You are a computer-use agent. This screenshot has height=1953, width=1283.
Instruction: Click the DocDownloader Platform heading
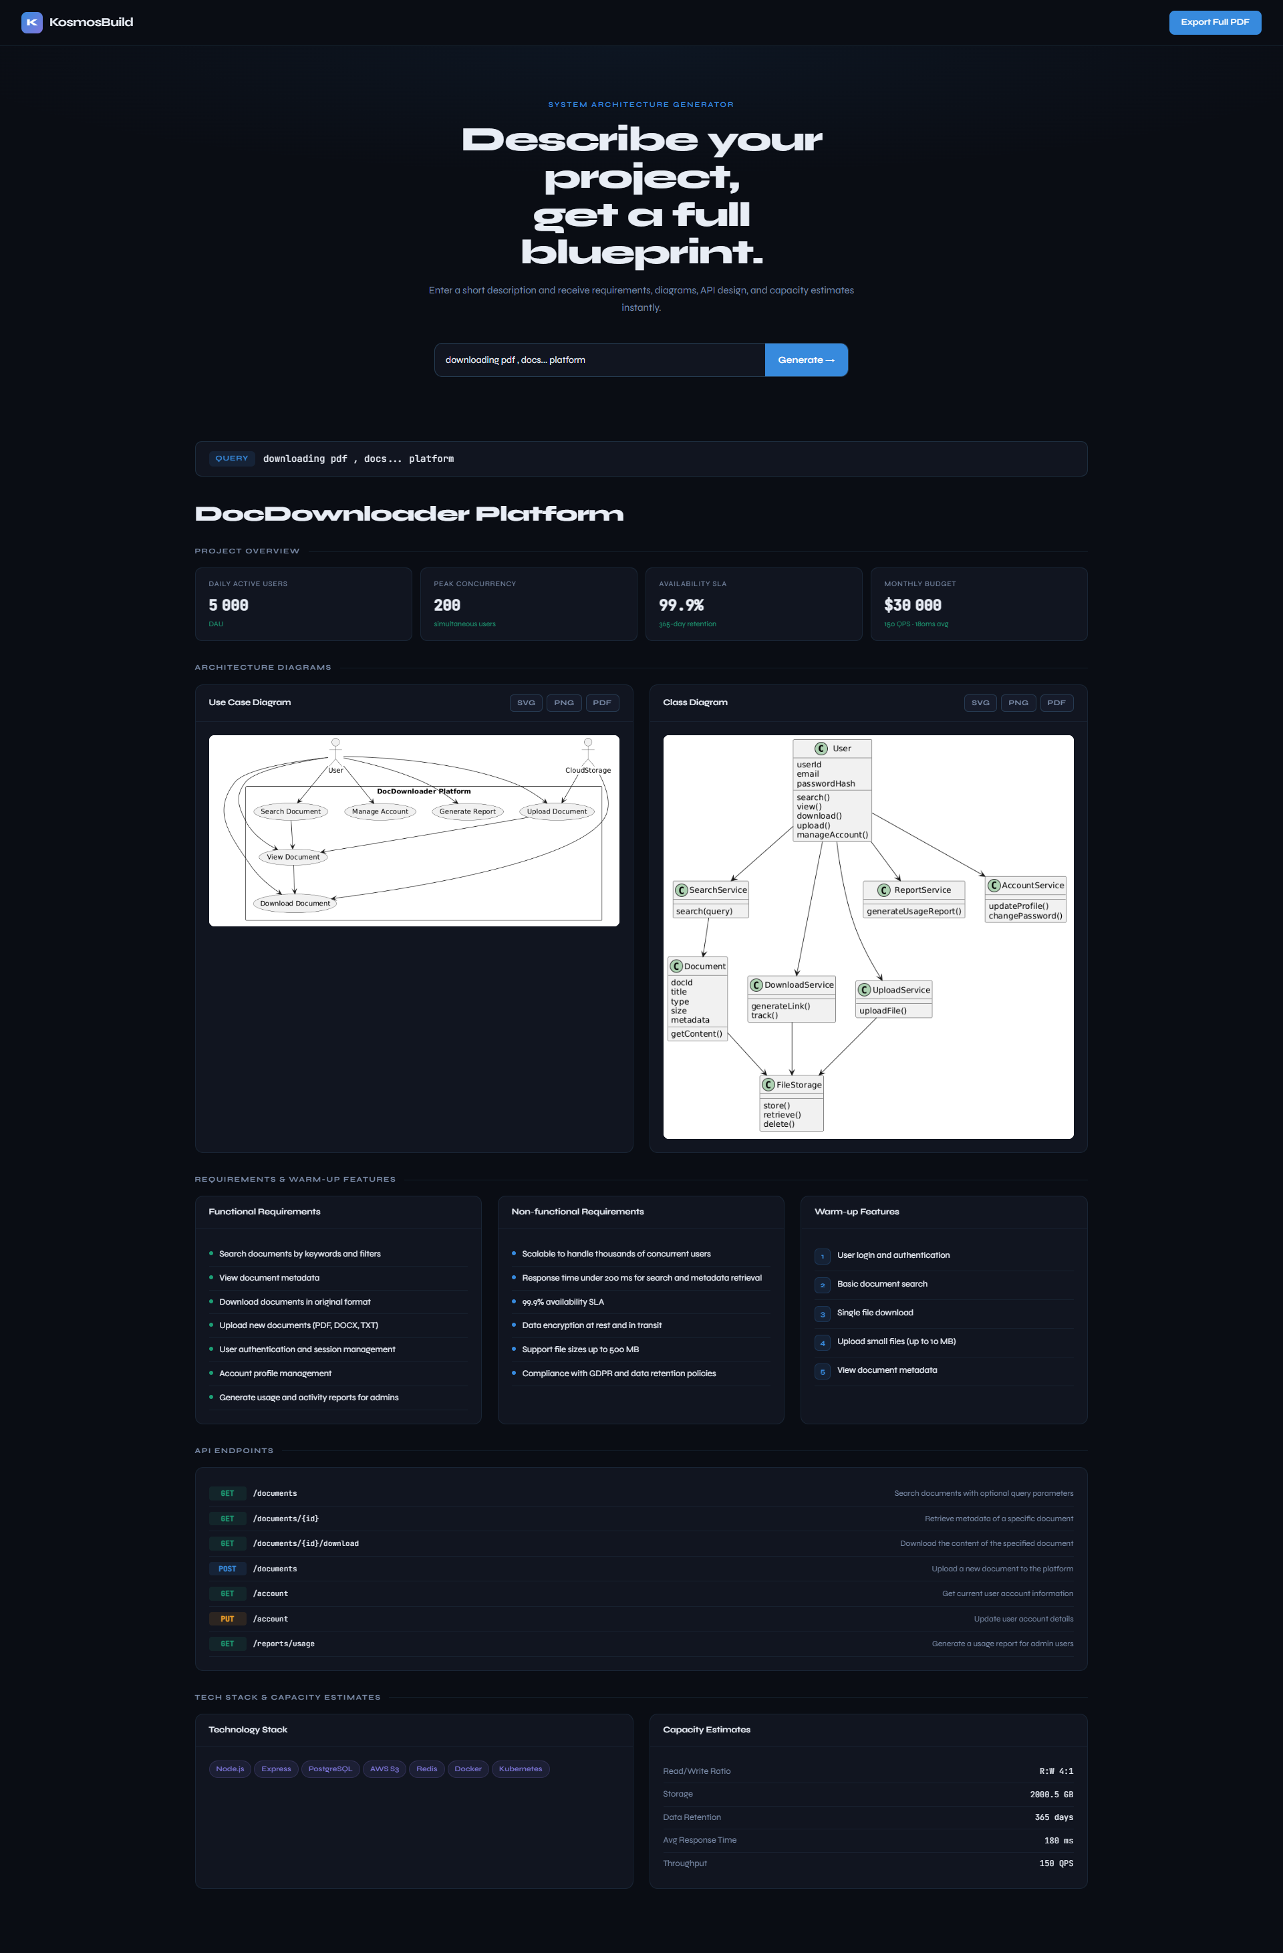(410, 514)
